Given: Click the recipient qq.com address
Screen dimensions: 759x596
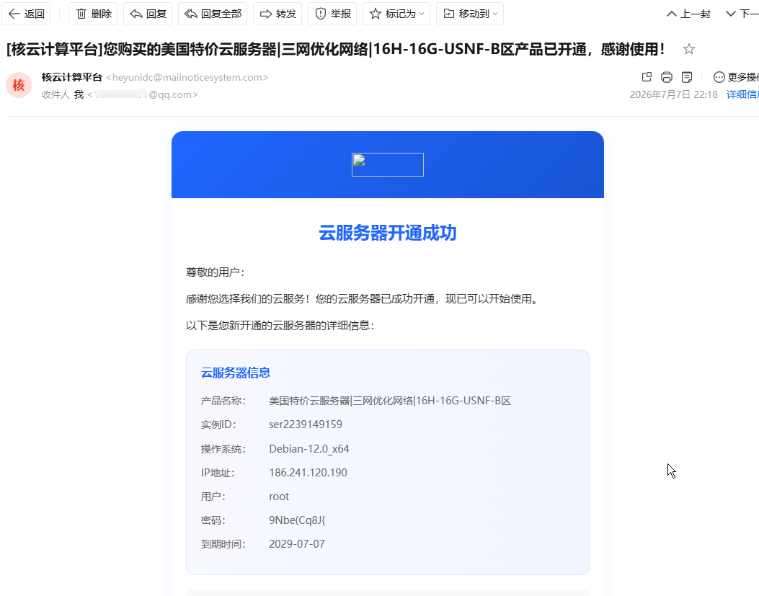Looking at the screenshot, I should point(142,94).
